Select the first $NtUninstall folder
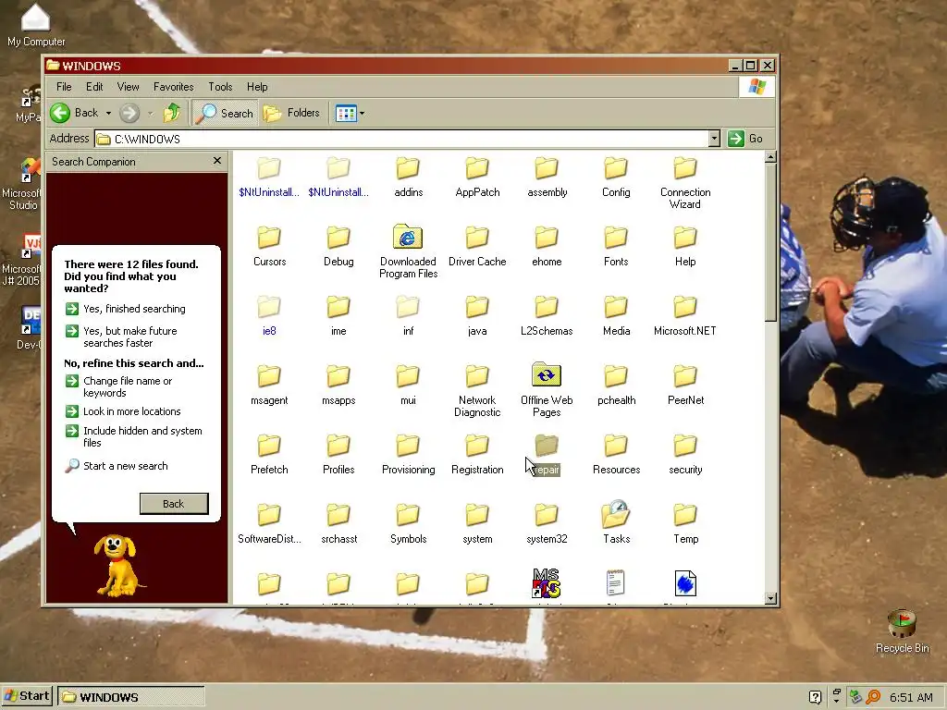Image resolution: width=947 pixels, height=710 pixels. (x=269, y=177)
